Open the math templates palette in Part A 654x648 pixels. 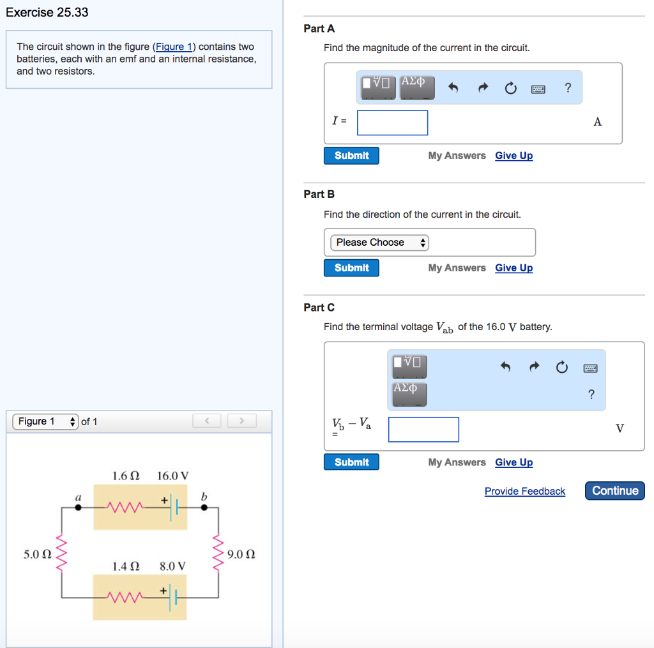click(377, 87)
